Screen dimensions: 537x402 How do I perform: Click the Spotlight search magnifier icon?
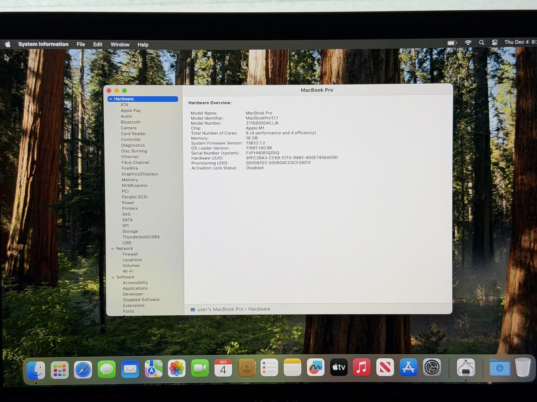tap(481, 43)
